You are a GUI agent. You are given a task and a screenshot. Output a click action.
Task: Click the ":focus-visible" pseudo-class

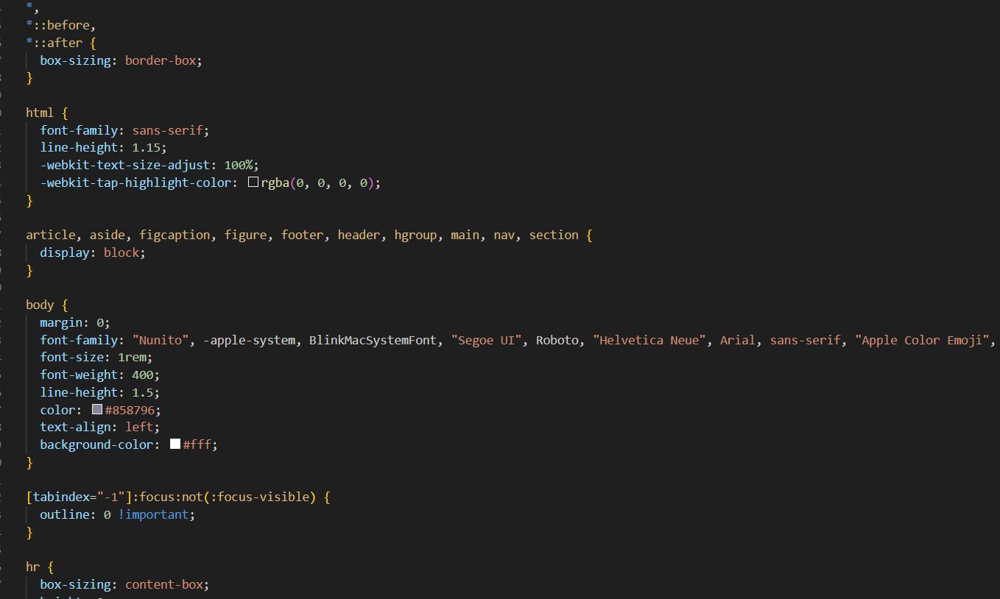pyautogui.click(x=260, y=497)
